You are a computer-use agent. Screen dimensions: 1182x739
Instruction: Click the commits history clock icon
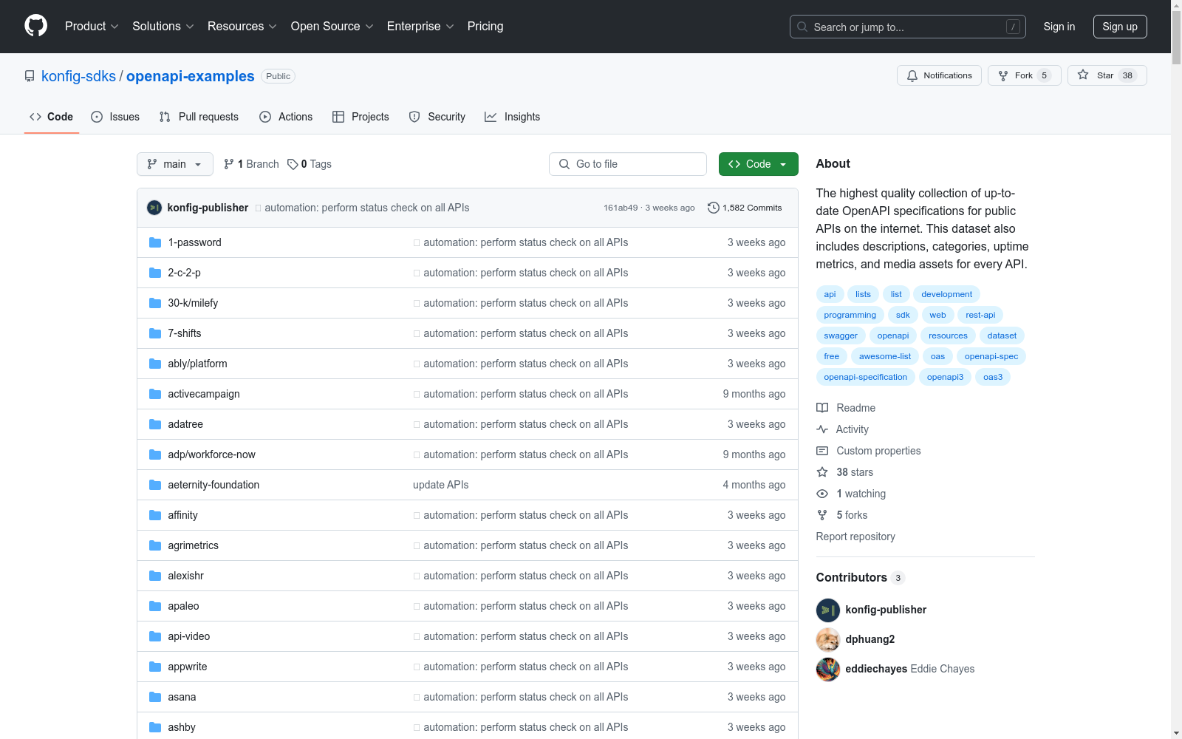click(713, 208)
